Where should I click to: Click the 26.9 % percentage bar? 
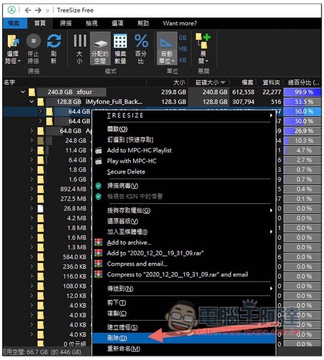(302, 131)
